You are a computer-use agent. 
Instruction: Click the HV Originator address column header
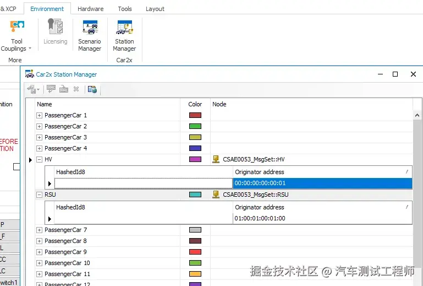click(322, 172)
